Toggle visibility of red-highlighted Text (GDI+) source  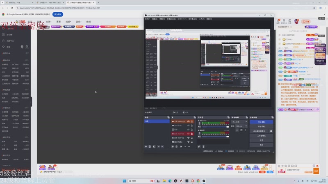click(189, 134)
